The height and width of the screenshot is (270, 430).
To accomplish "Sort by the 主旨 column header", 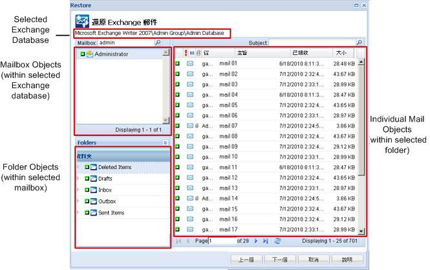I will tap(241, 52).
